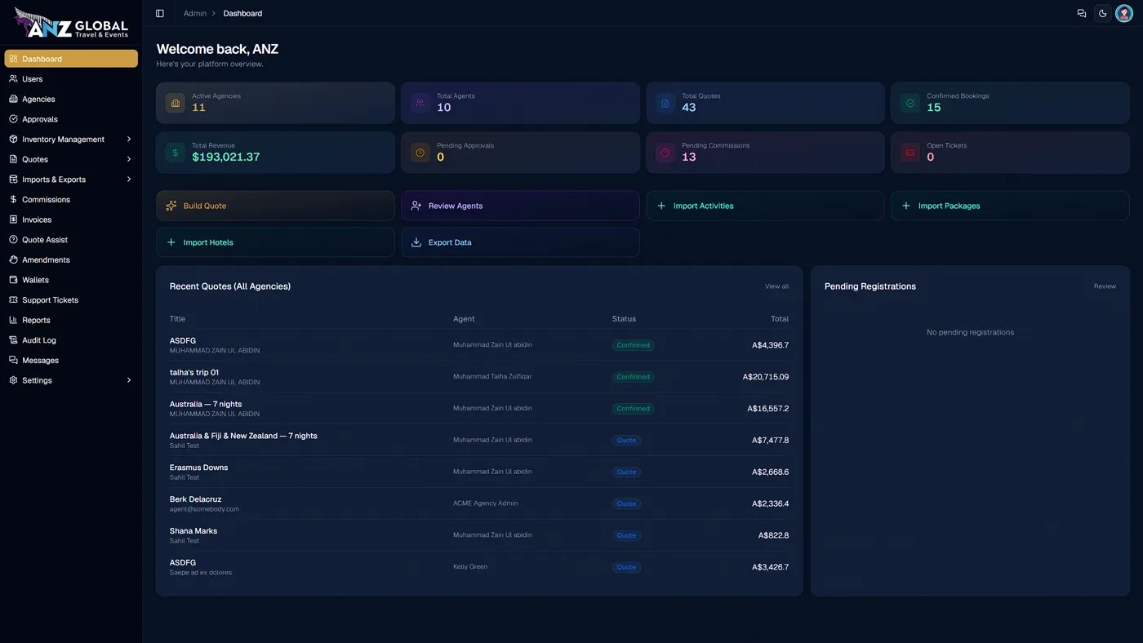Click the Support Tickets ticket icon
This screenshot has height=643, width=1143.
(x=13, y=299)
